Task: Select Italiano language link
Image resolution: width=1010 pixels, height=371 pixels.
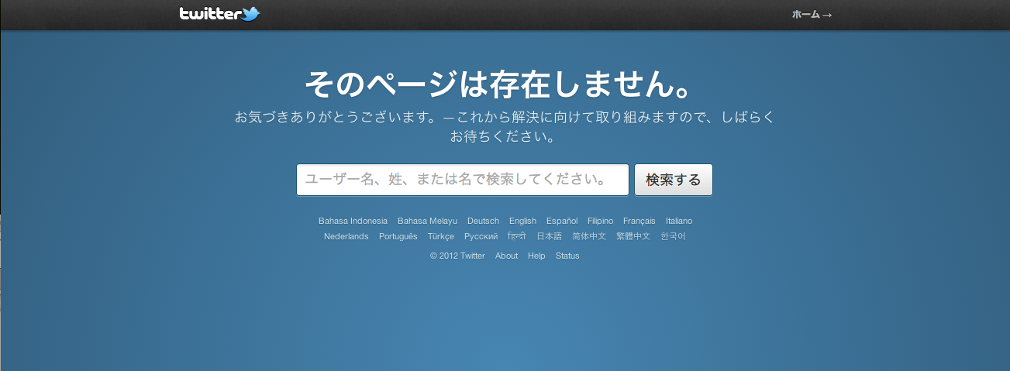Action: (x=678, y=221)
